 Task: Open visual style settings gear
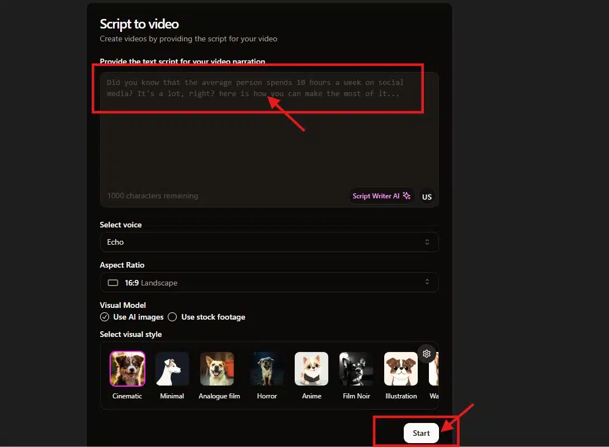(427, 354)
